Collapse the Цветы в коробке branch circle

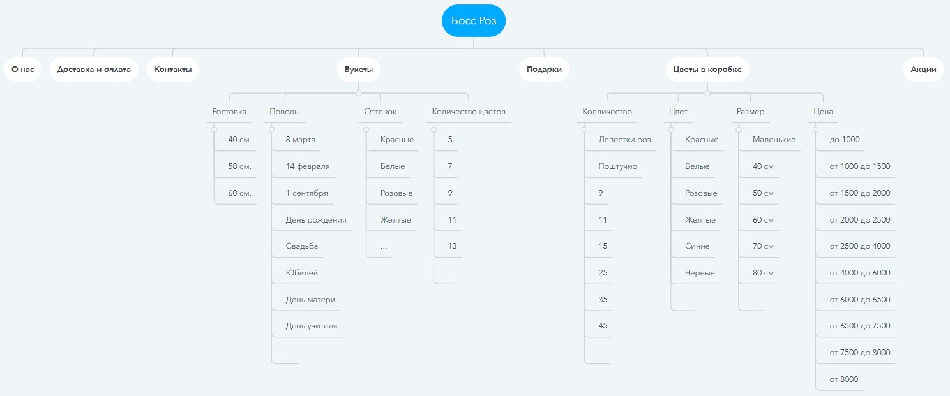tap(707, 93)
